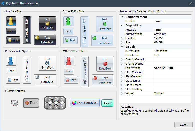The image size is (195, 131).
Task: Click the plain Text button in Sparkle - Blue
Action: [x=11, y=31]
